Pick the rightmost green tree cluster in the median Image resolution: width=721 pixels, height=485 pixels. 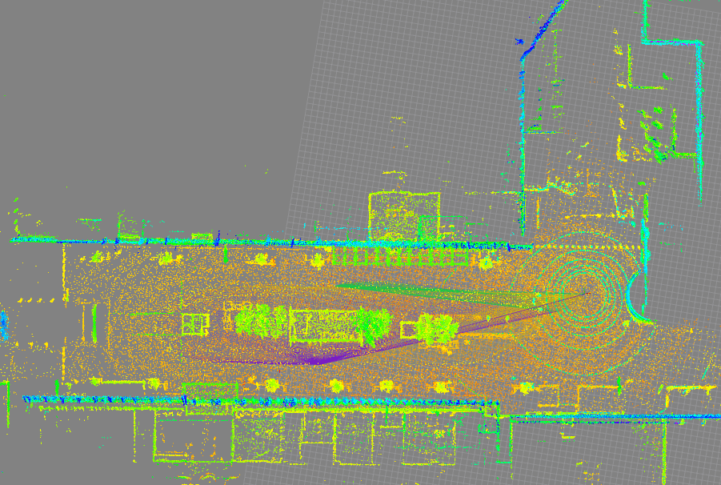(437, 329)
